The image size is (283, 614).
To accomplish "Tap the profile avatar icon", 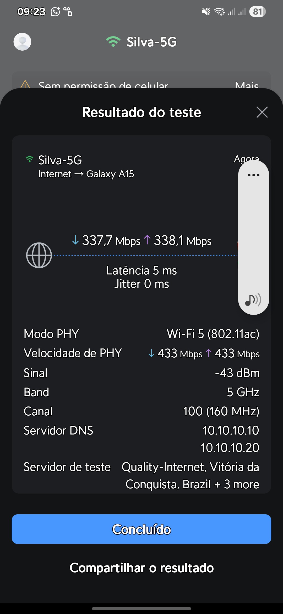I will (x=22, y=42).
